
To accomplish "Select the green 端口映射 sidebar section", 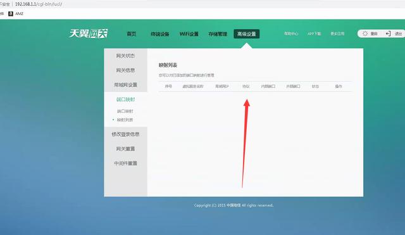I will [x=125, y=99].
